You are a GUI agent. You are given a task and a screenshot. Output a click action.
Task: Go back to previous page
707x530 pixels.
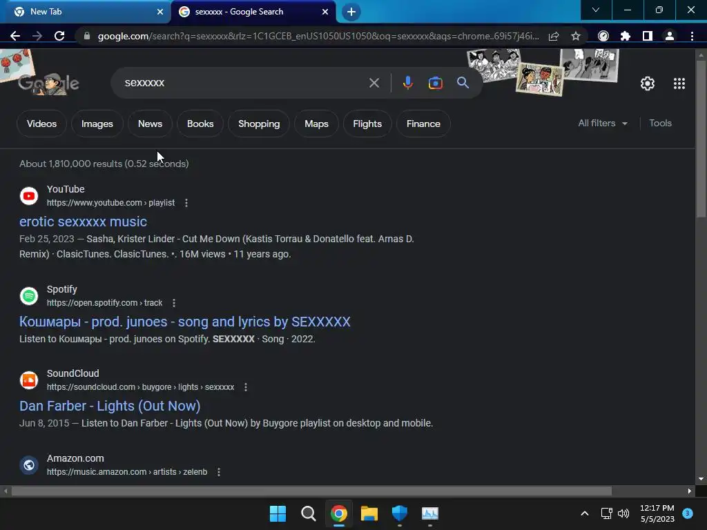[x=15, y=36]
